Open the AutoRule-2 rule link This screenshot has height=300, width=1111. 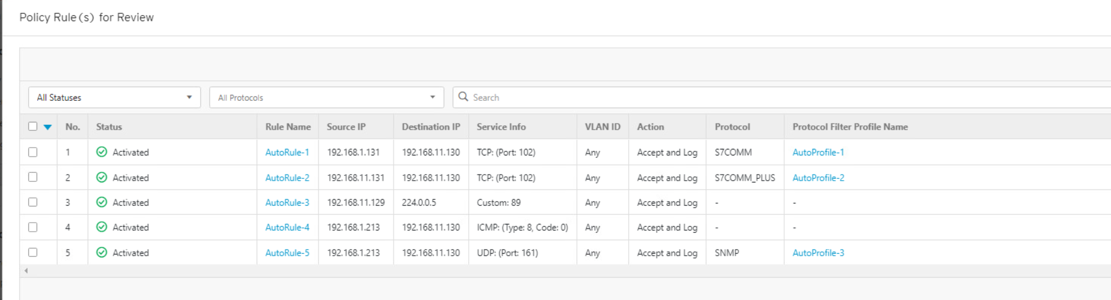[287, 178]
